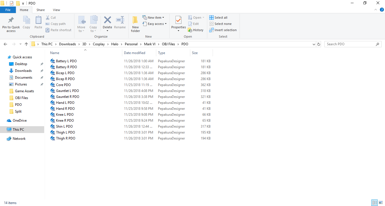The image size is (385, 206).
Task: Click the Rename icon
Action: tap(120, 20)
